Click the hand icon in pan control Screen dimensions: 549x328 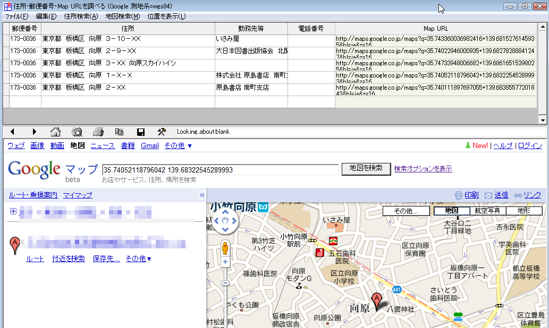(225, 221)
